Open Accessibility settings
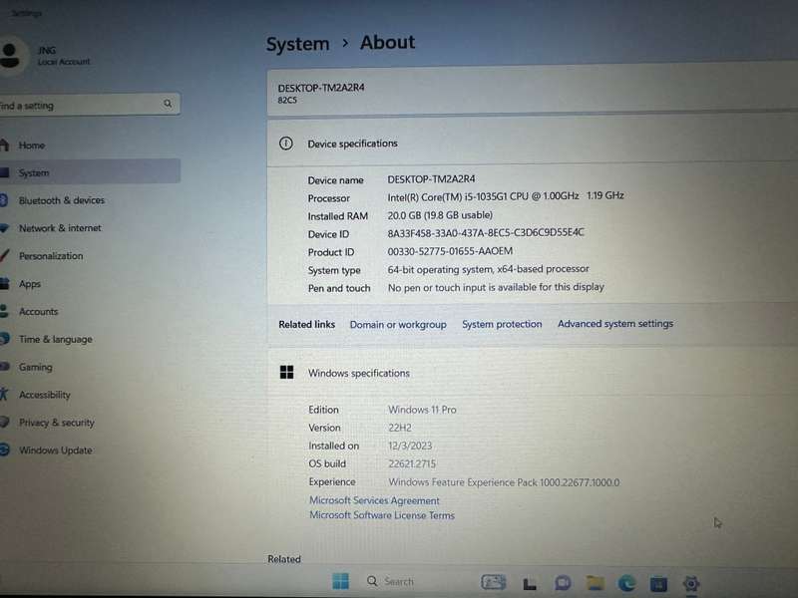 coord(90,395)
